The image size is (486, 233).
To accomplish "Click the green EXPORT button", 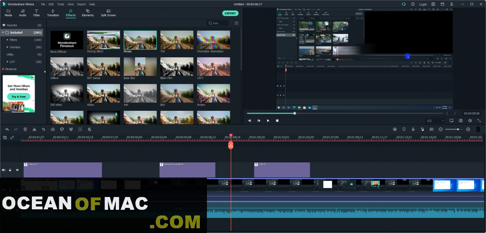I will pos(230,13).
